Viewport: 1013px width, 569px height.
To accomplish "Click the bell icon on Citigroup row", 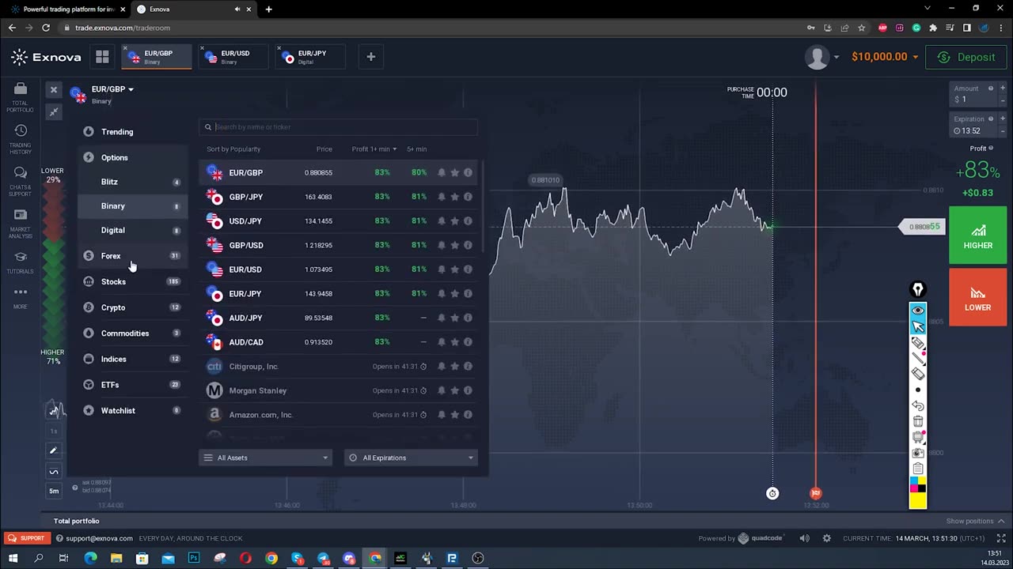I will [442, 367].
